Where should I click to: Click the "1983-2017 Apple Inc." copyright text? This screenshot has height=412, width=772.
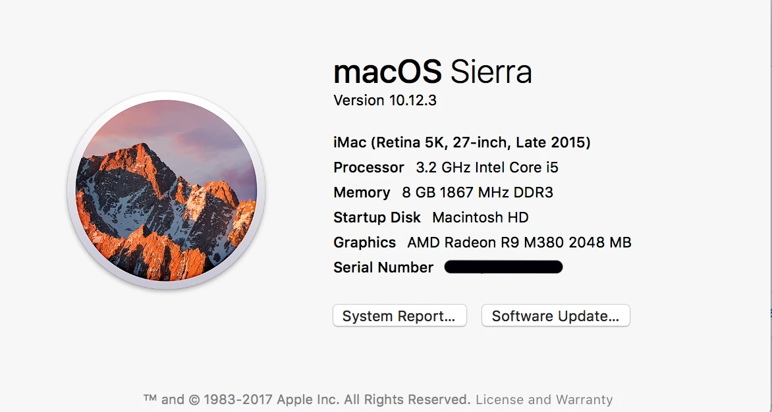click(271, 399)
